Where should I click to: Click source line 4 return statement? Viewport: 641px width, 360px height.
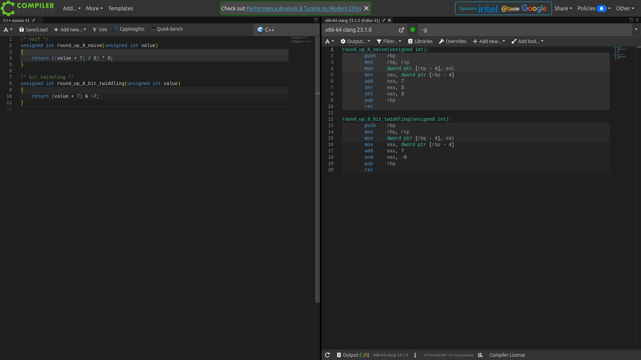(x=72, y=58)
